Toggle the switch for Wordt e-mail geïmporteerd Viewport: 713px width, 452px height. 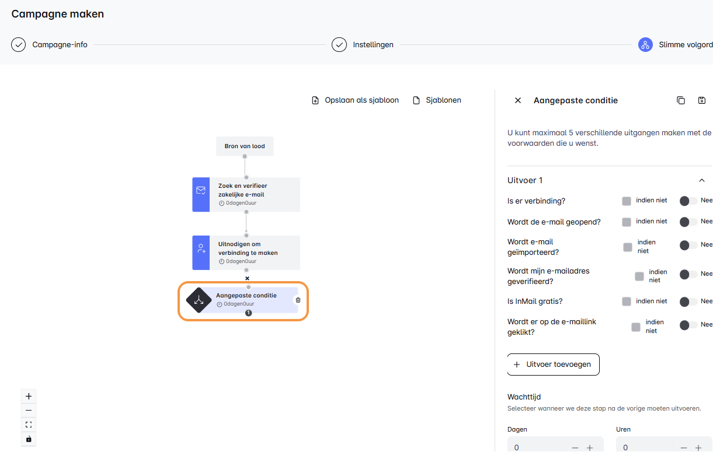pyautogui.click(x=688, y=246)
